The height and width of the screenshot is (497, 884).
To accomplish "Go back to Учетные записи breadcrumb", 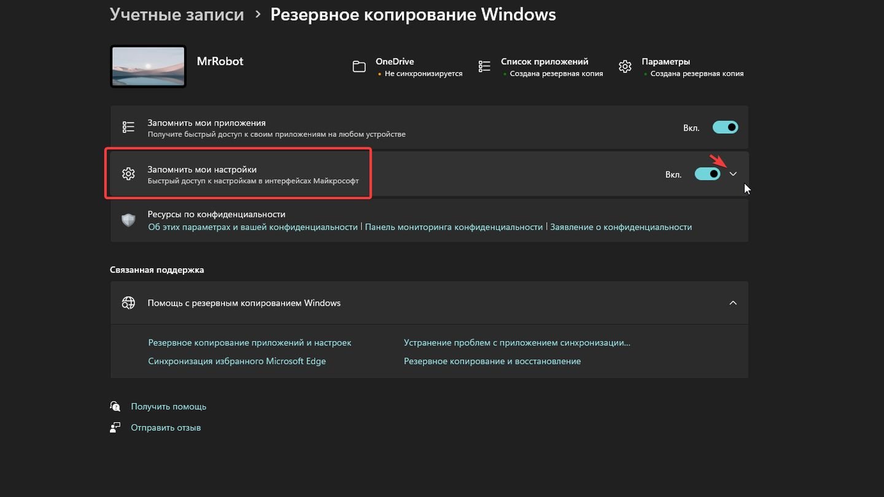I will click(177, 14).
